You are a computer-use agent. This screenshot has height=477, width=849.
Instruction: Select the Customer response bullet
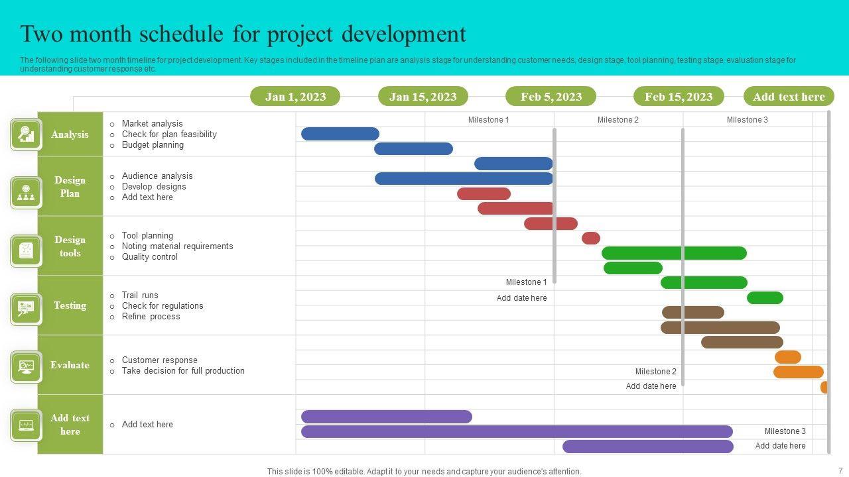pos(159,360)
